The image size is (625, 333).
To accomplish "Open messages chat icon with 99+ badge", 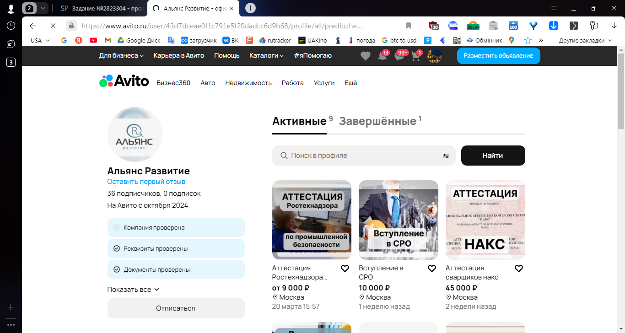I will point(400,56).
